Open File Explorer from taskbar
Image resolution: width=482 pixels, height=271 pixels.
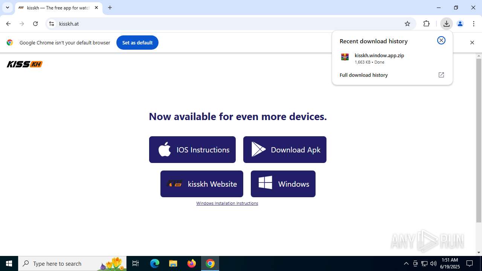173,263
